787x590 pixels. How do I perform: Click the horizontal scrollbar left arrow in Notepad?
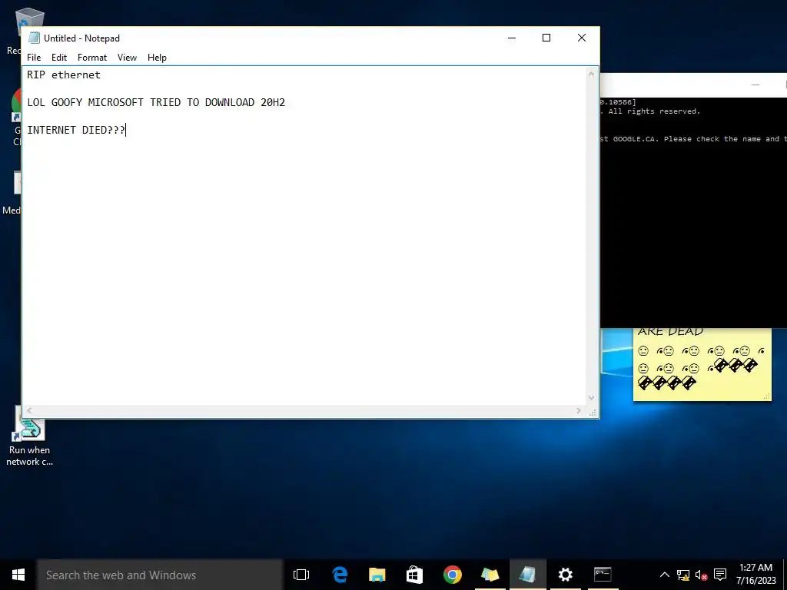click(30, 411)
